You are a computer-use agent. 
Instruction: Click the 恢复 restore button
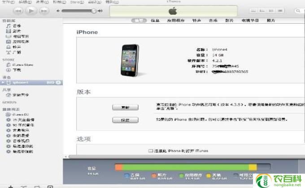click(x=125, y=120)
